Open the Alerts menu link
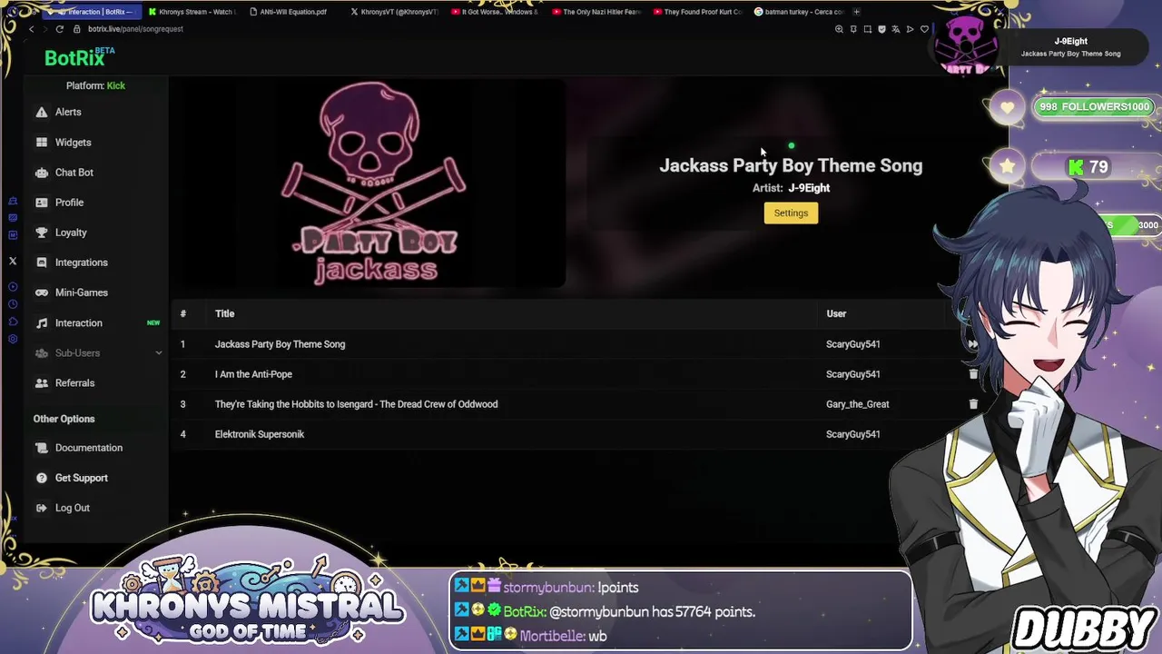 [68, 112]
